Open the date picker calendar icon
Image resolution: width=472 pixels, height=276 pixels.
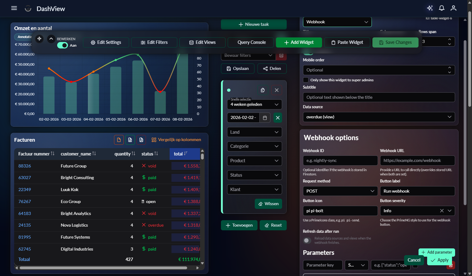coord(265,117)
